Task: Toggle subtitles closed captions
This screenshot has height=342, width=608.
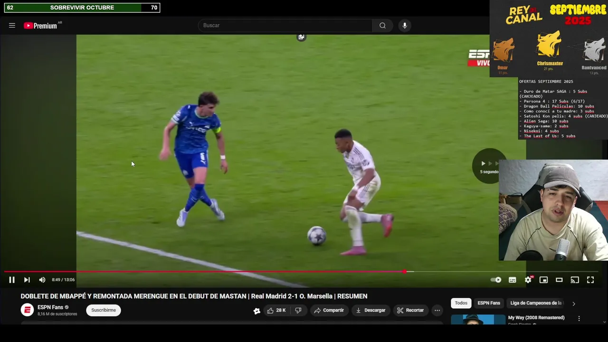Action: [513, 280]
